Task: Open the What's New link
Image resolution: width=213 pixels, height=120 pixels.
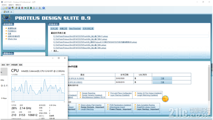Action: tap(12, 39)
